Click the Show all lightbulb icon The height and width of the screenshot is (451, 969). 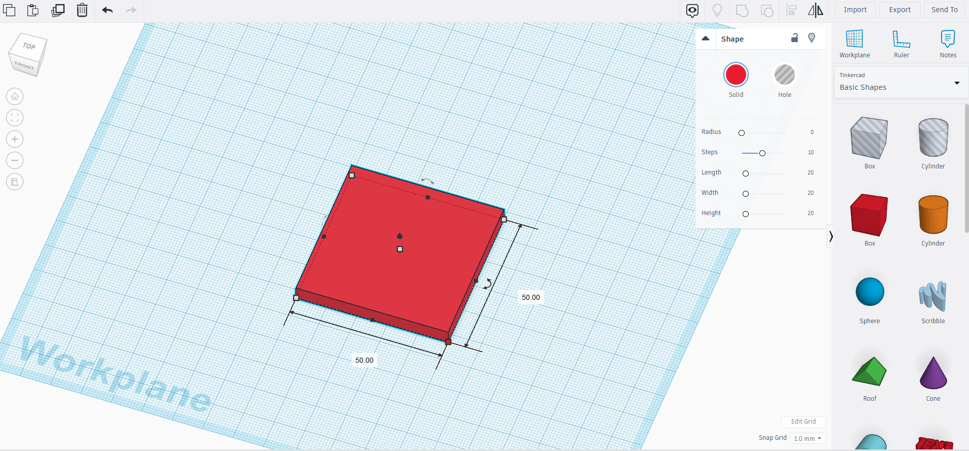(x=717, y=10)
